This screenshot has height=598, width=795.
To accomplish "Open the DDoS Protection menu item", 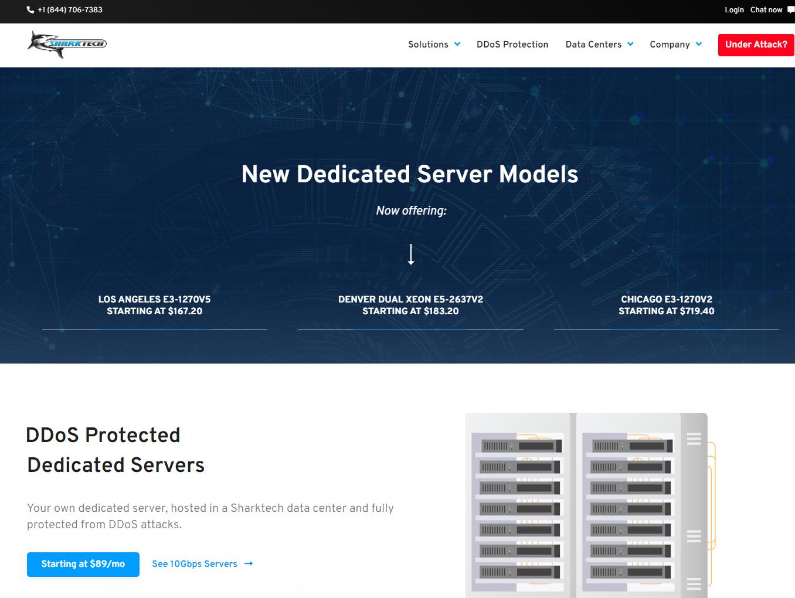I will click(512, 45).
